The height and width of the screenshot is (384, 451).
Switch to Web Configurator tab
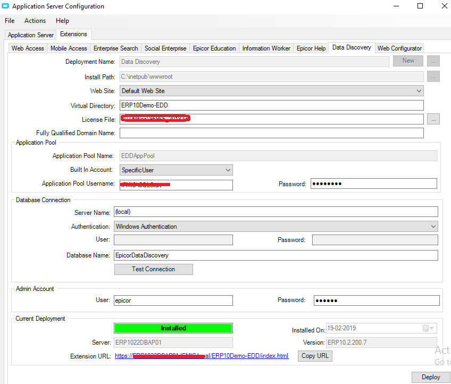tap(399, 48)
